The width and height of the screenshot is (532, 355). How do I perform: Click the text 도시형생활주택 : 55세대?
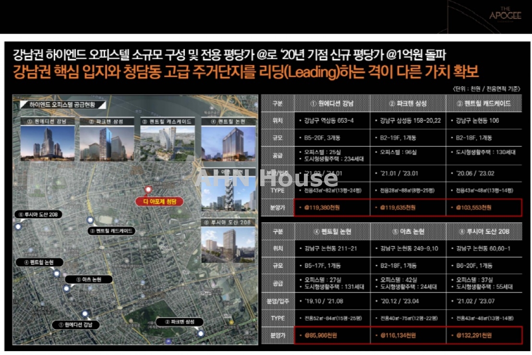pyautogui.click(x=484, y=286)
